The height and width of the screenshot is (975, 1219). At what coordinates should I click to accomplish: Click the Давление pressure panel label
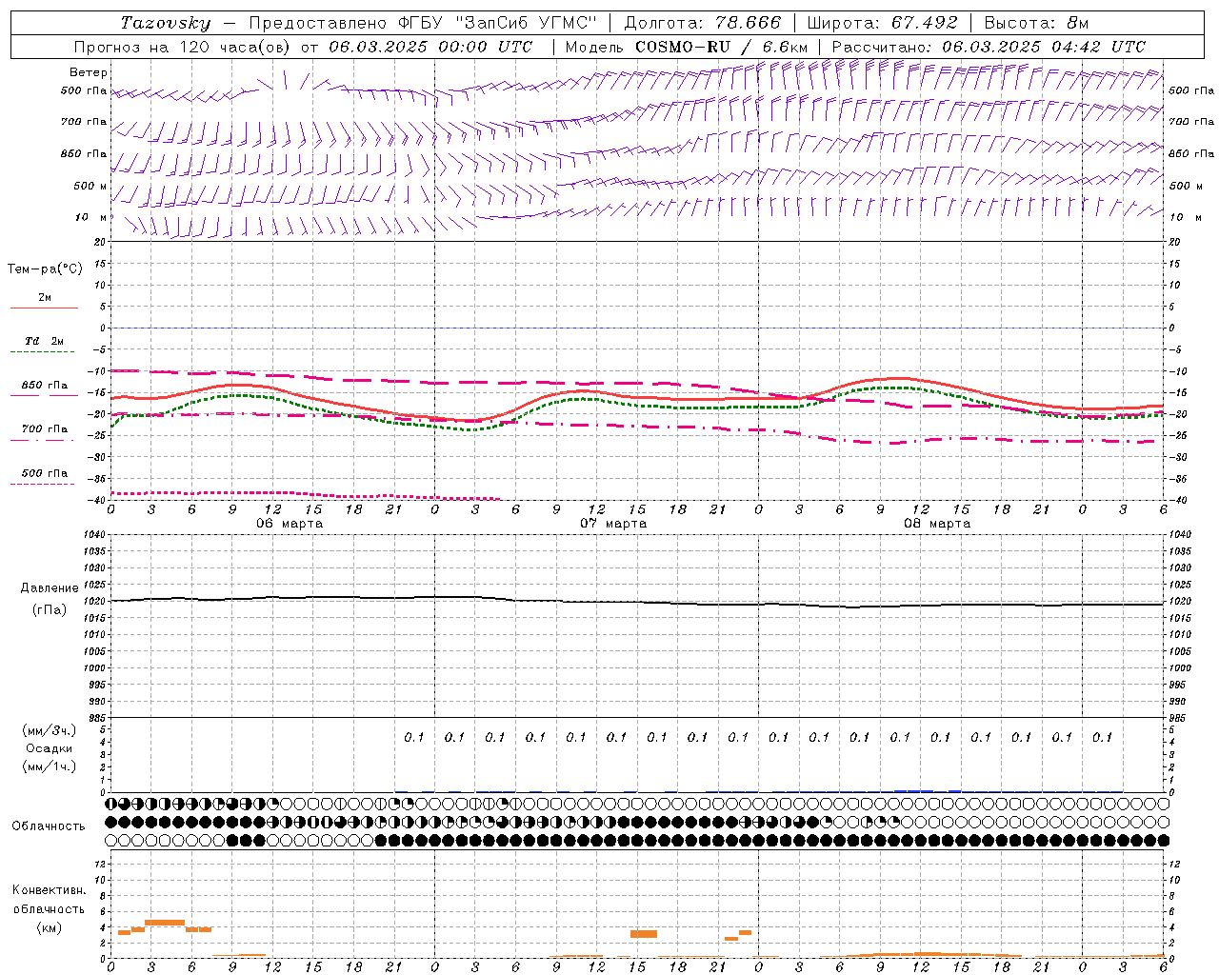(x=50, y=588)
